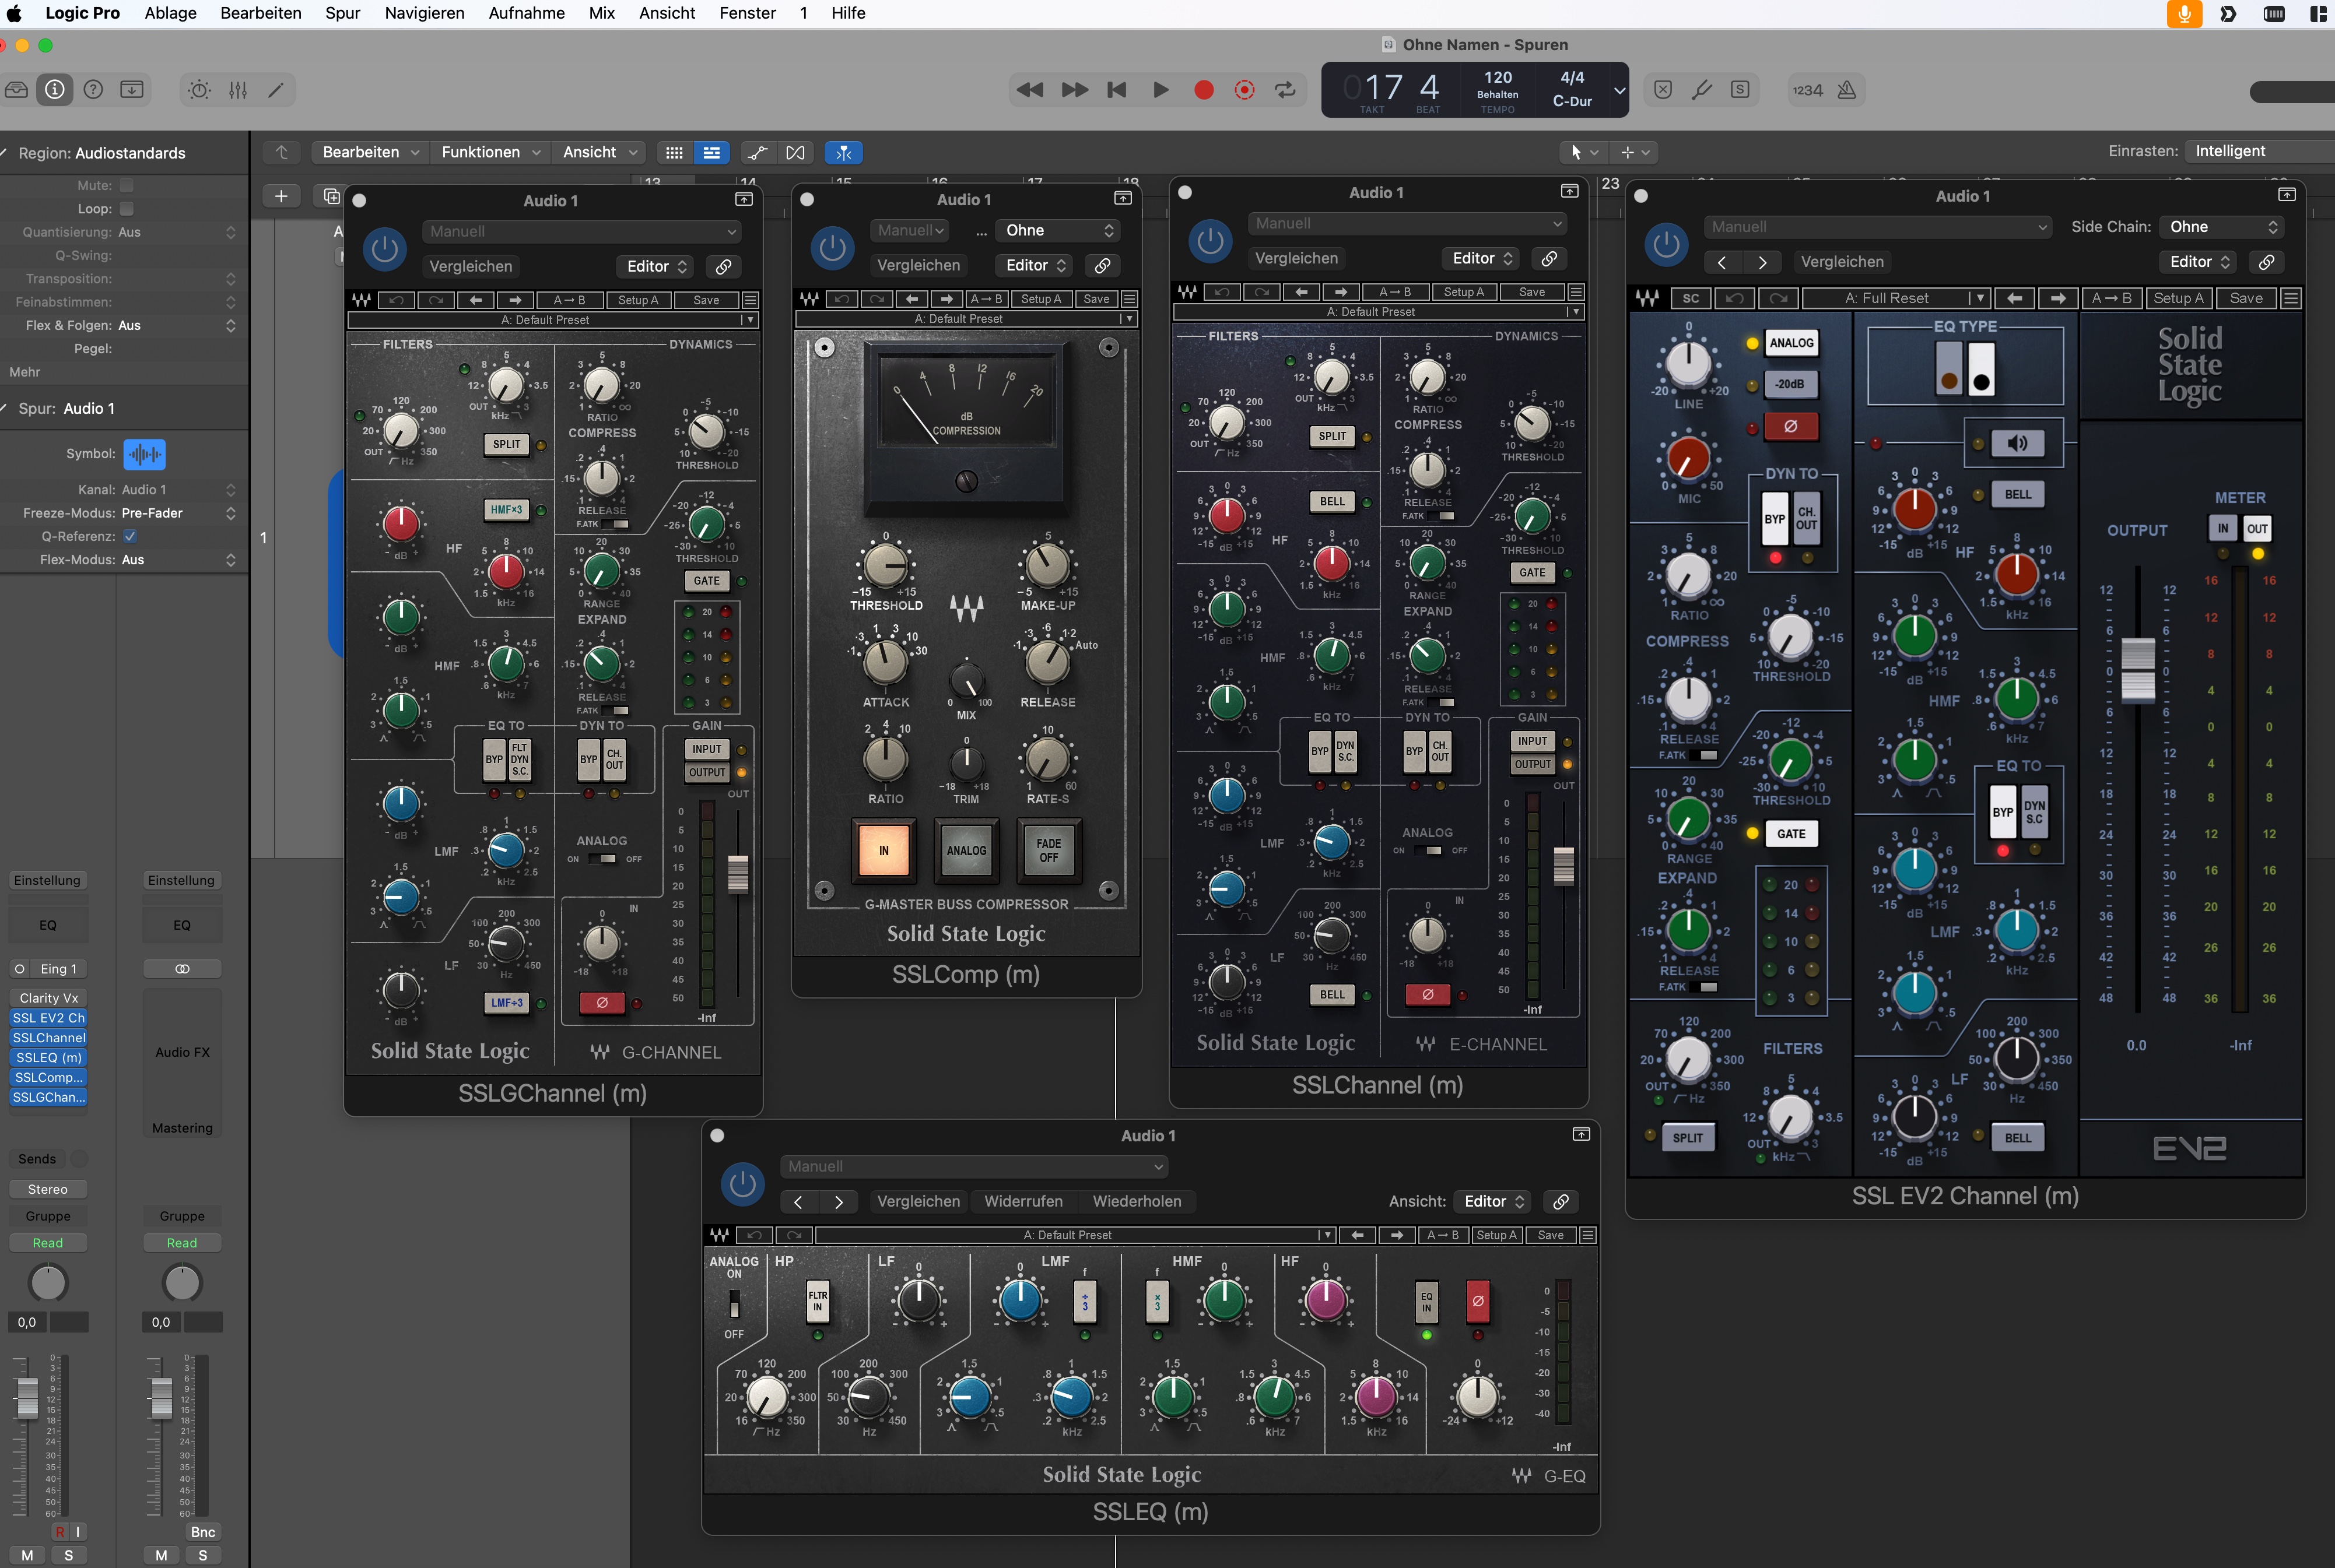The width and height of the screenshot is (2335, 1568).
Task: Click the link icon in SSLEQ window
Action: 1561,1201
